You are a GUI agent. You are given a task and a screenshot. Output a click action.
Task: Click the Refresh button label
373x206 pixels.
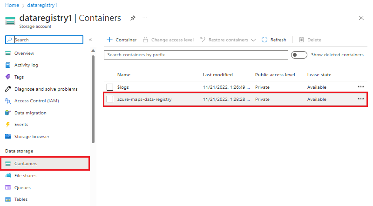(278, 40)
